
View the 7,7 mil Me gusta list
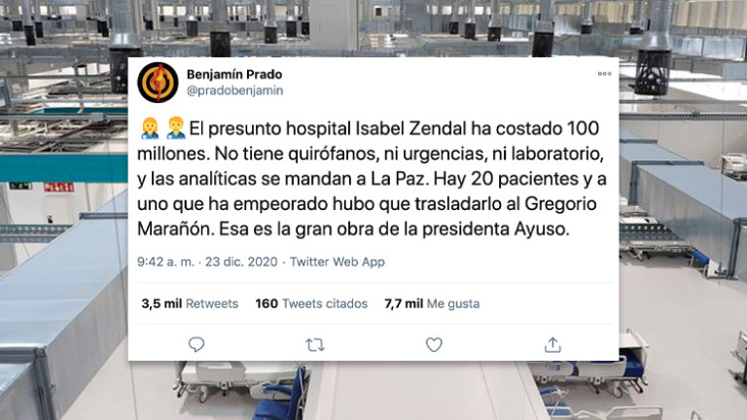click(432, 303)
